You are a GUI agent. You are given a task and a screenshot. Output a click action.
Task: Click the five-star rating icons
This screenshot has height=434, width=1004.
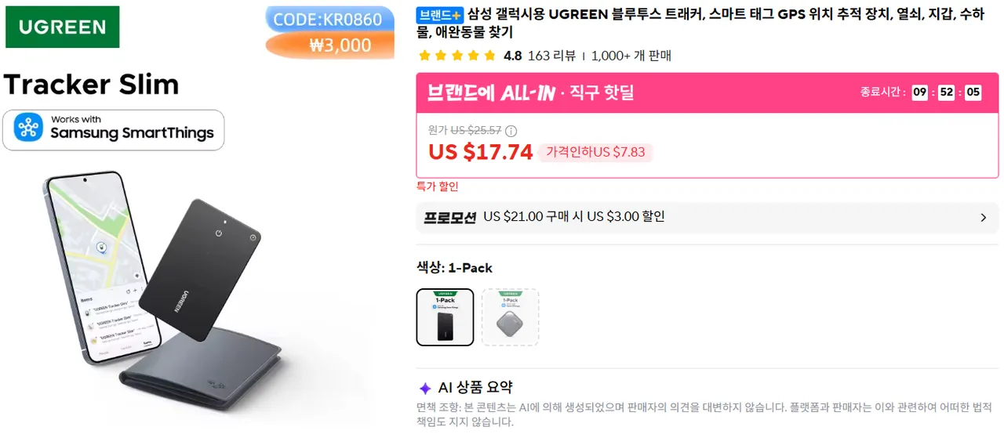click(x=457, y=56)
